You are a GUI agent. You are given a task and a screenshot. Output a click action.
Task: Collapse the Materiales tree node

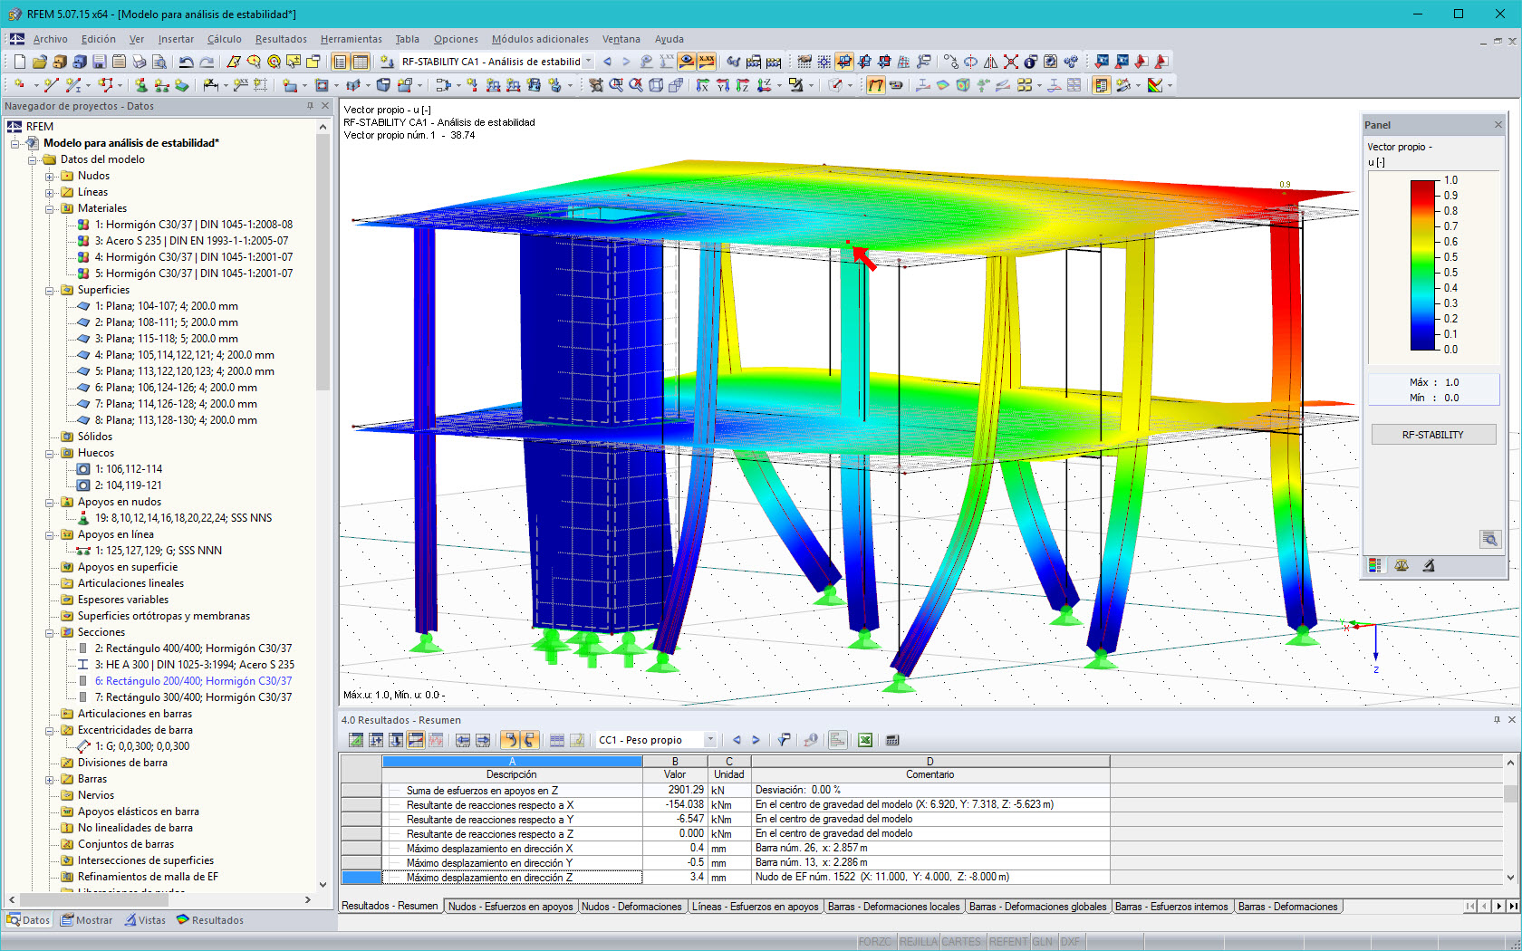click(x=50, y=208)
